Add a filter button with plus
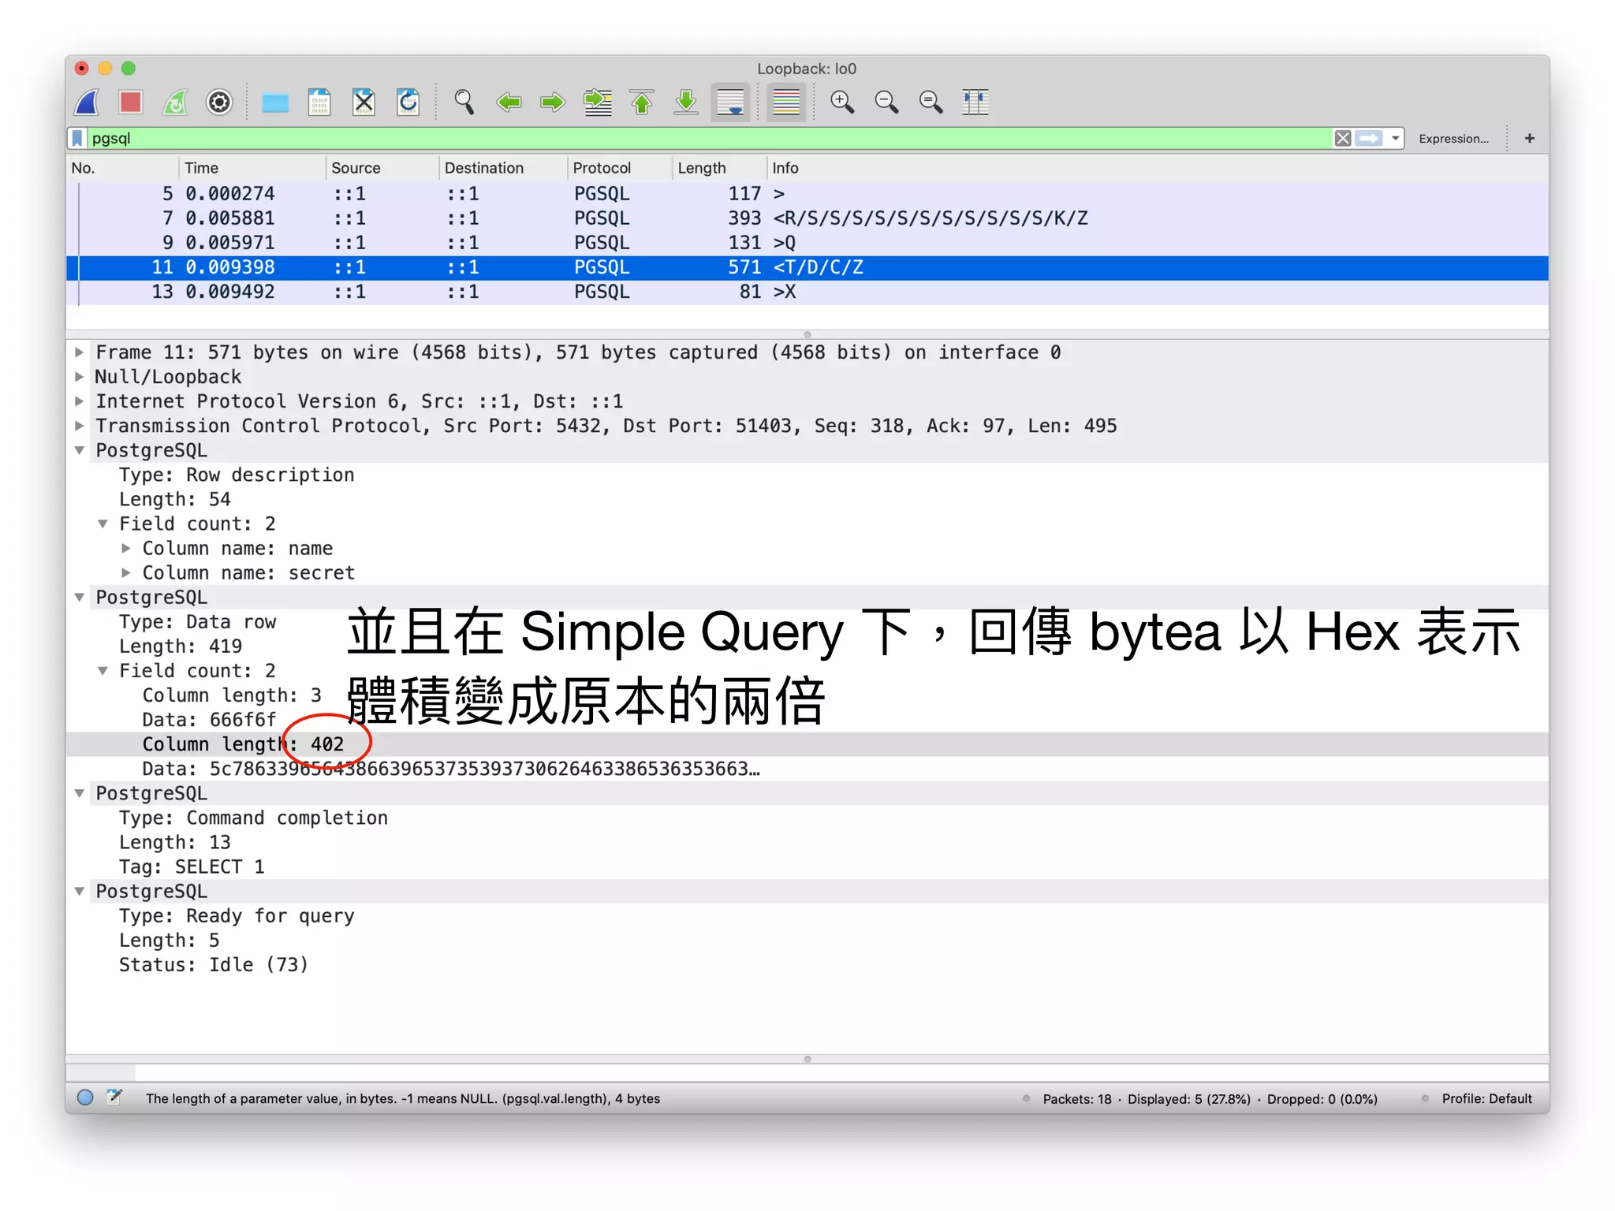The width and height of the screenshot is (1615, 1211). pyautogui.click(x=1529, y=139)
